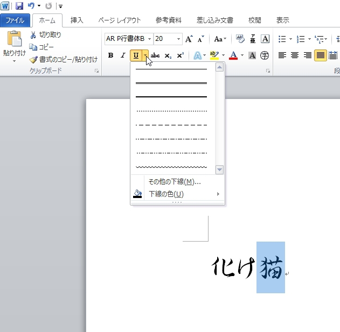340x332 pixels.
Task: Open the Change Case Aa menu
Action: click(220, 39)
